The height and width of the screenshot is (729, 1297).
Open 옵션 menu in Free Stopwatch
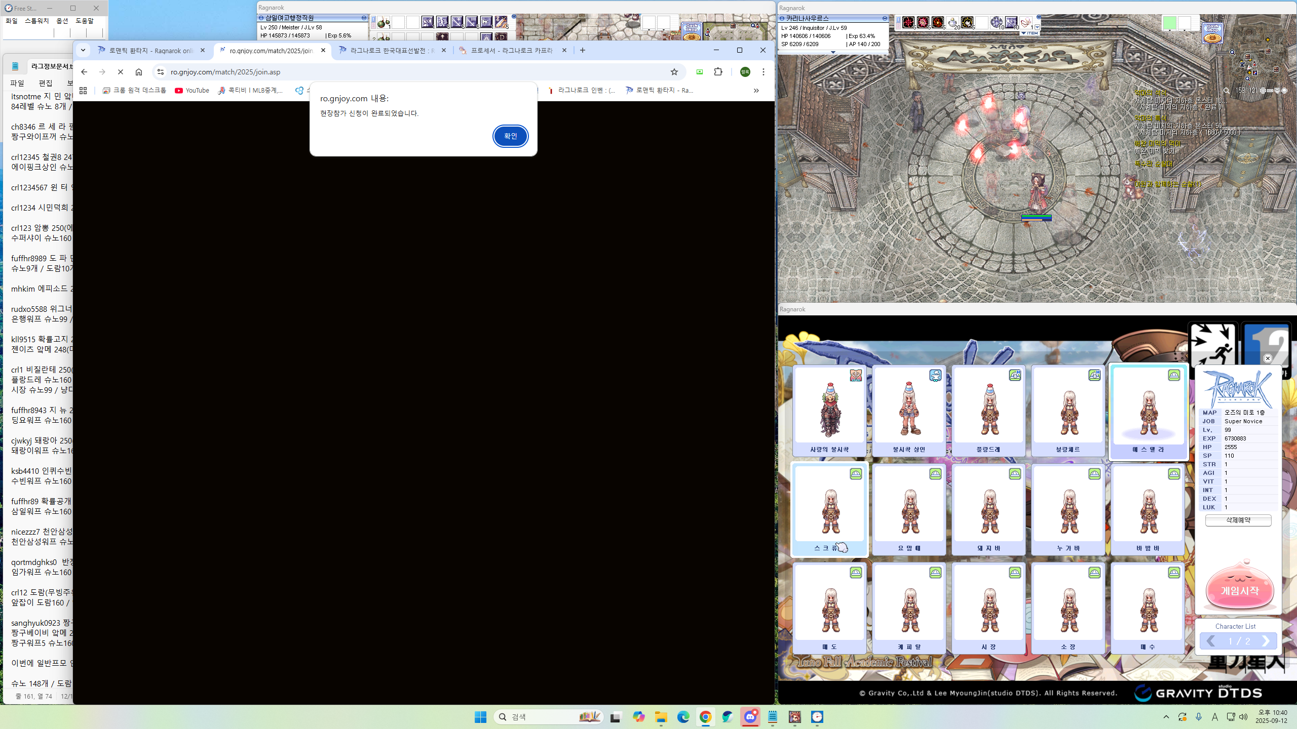pos(62,21)
